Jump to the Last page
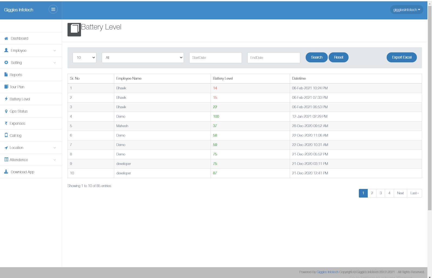432x278 pixels. (414, 193)
